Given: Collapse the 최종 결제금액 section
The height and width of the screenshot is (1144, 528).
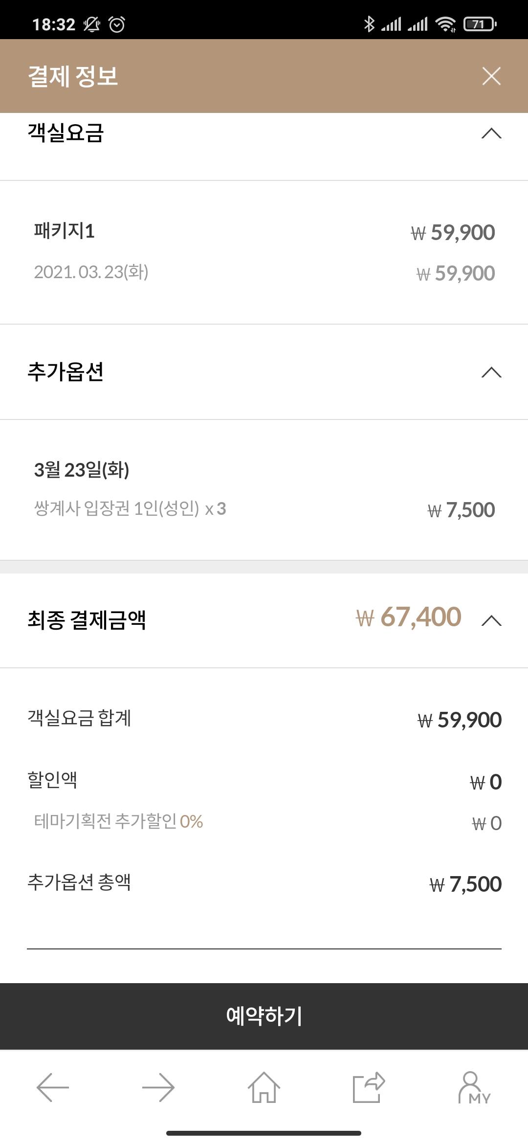Looking at the screenshot, I should pyautogui.click(x=491, y=620).
